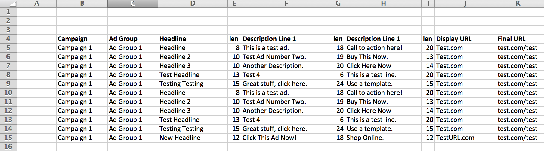Select row 15 header
Image resolution: width=544 pixels, height=151 pixels.
pos(8,138)
